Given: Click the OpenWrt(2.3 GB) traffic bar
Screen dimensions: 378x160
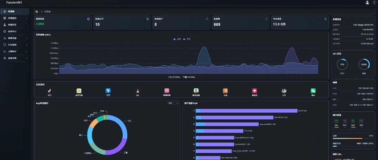Looking at the screenshot, I should [x=234, y=117].
